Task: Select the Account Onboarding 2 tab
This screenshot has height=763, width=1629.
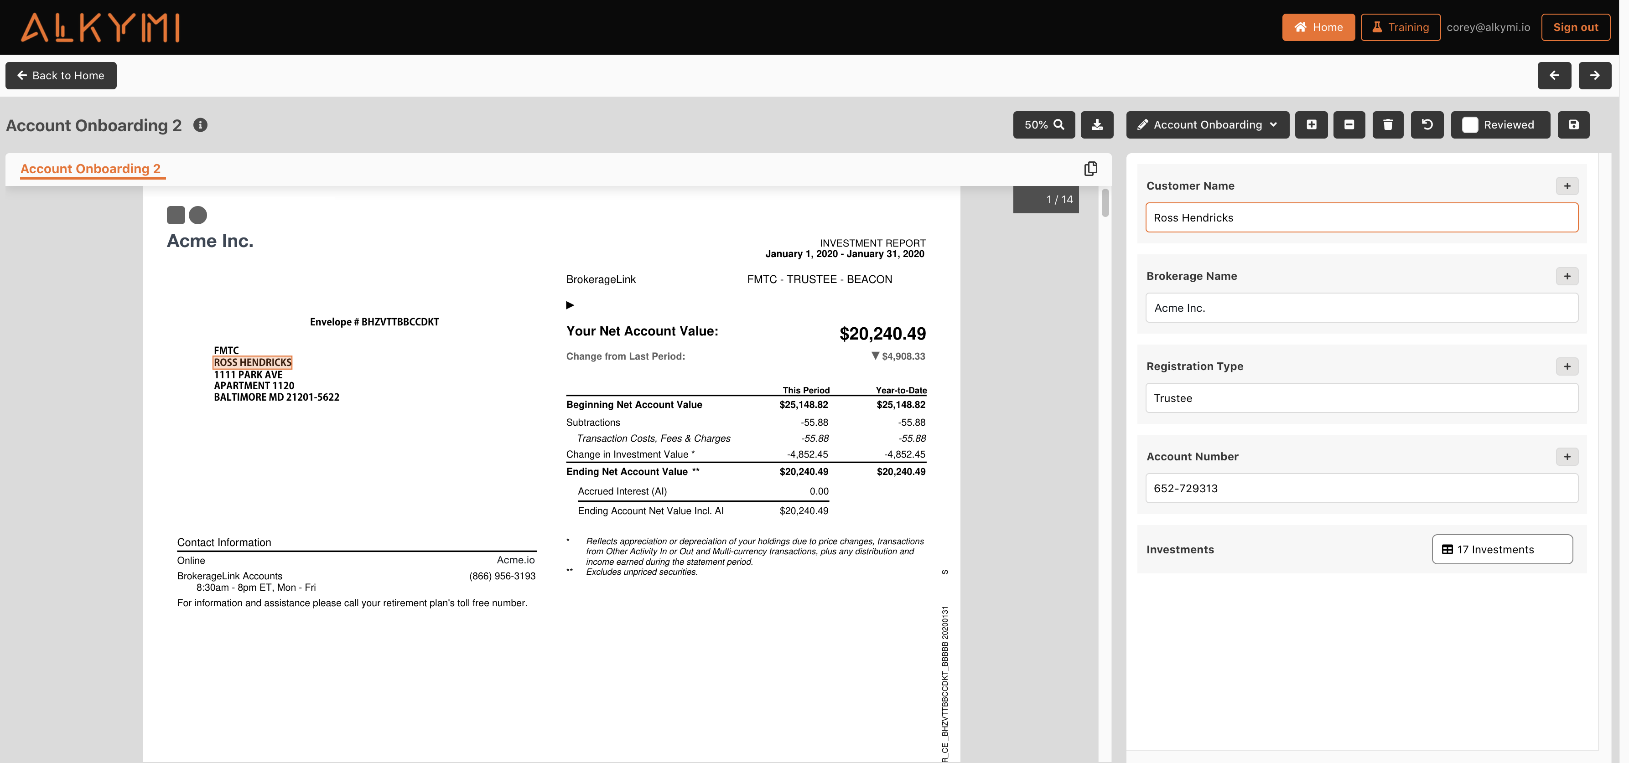Action: (x=92, y=168)
